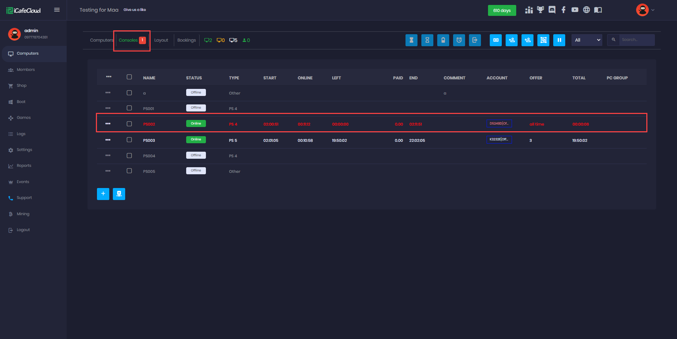Check the select-all checkbox in the table header
Image resolution: width=677 pixels, height=339 pixels.
[129, 77]
